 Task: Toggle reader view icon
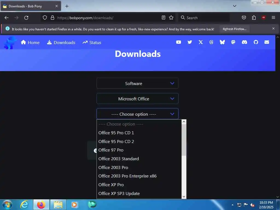164,17
